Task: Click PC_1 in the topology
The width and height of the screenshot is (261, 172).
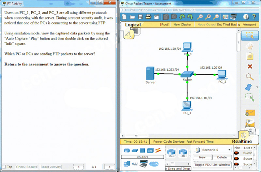Action: tap(187, 106)
